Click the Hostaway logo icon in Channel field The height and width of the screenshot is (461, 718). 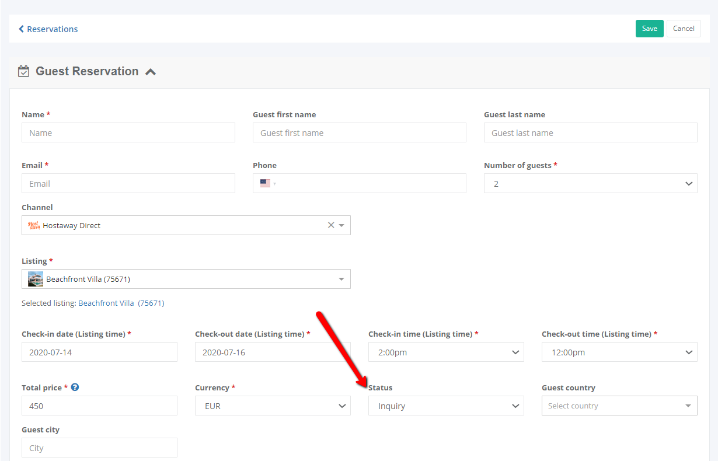click(x=34, y=225)
